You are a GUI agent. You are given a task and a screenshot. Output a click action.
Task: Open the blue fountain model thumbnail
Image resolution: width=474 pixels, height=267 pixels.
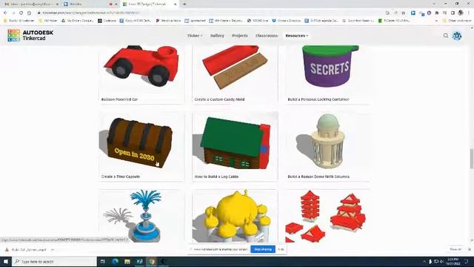coord(141,216)
